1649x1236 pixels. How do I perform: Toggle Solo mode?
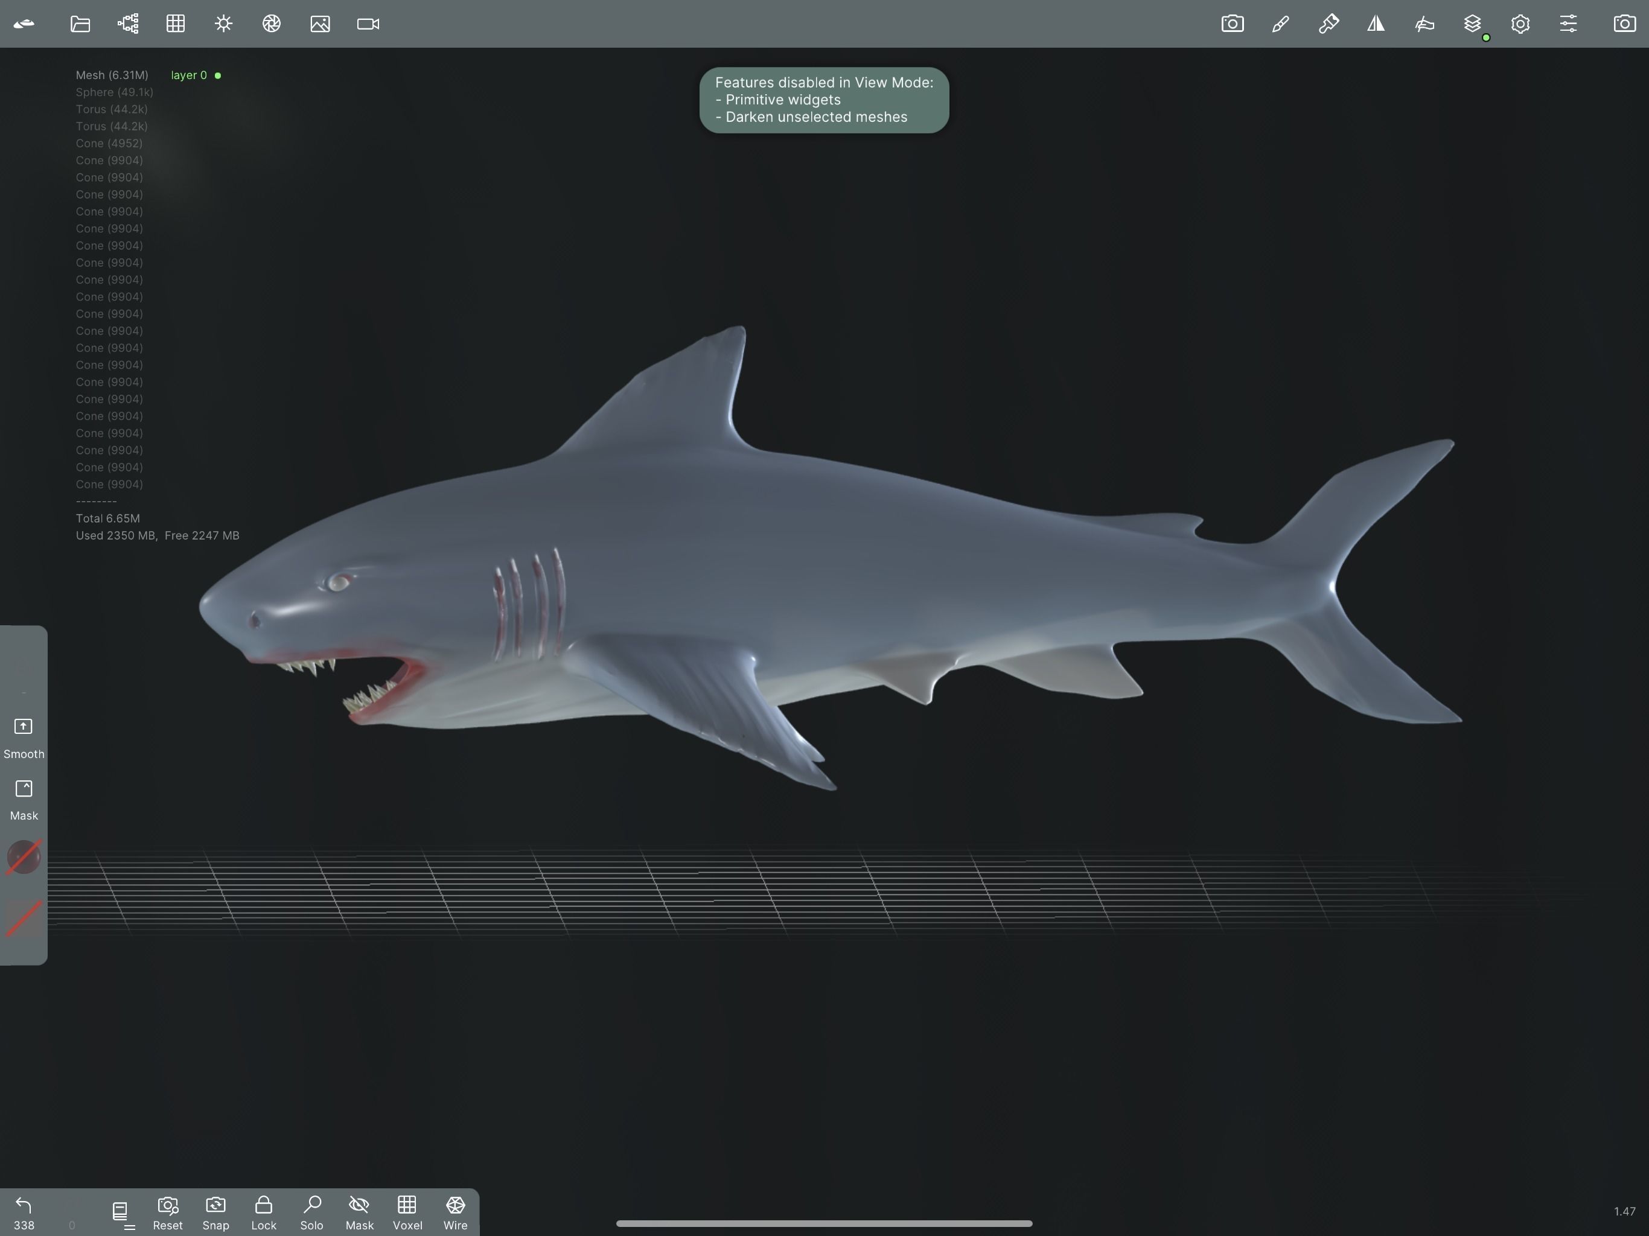[x=311, y=1213]
